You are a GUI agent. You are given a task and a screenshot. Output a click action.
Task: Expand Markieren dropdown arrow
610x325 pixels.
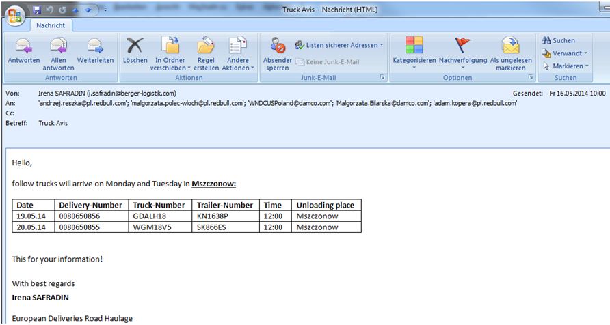point(587,66)
